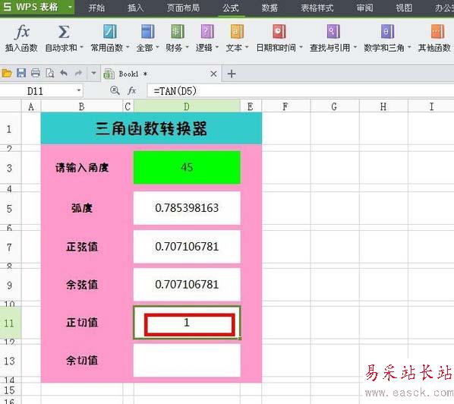This screenshot has width=454, height=404.
Task: Expand the Common Functions (常用函数) dropdown
Action: pyautogui.click(x=128, y=48)
